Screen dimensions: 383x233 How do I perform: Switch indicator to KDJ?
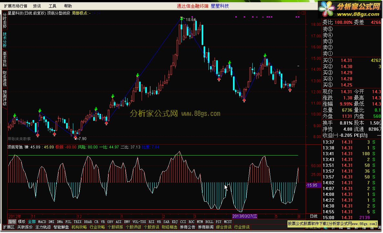175,222
